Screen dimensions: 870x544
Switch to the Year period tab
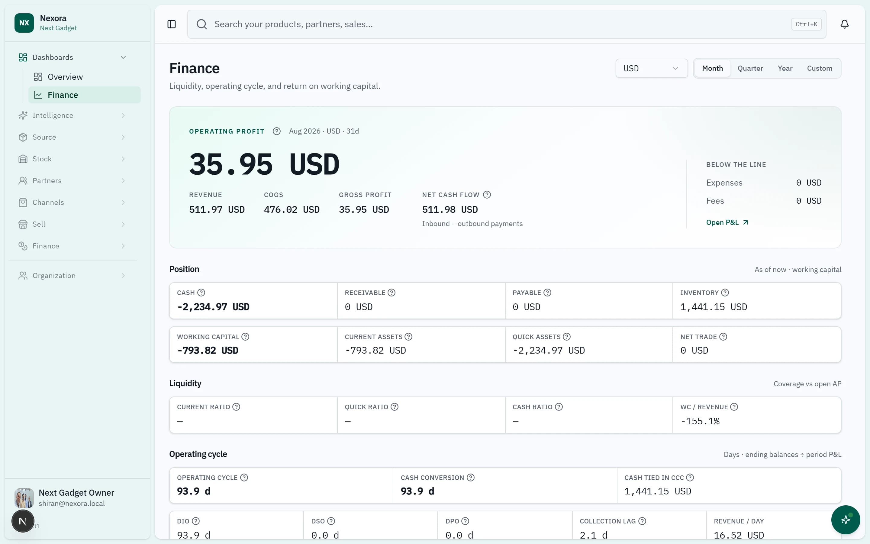point(785,68)
